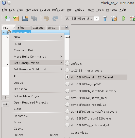Screen dimensions: 135x138
Task: Click the Undo arrow icon
Action: coord(46,19)
